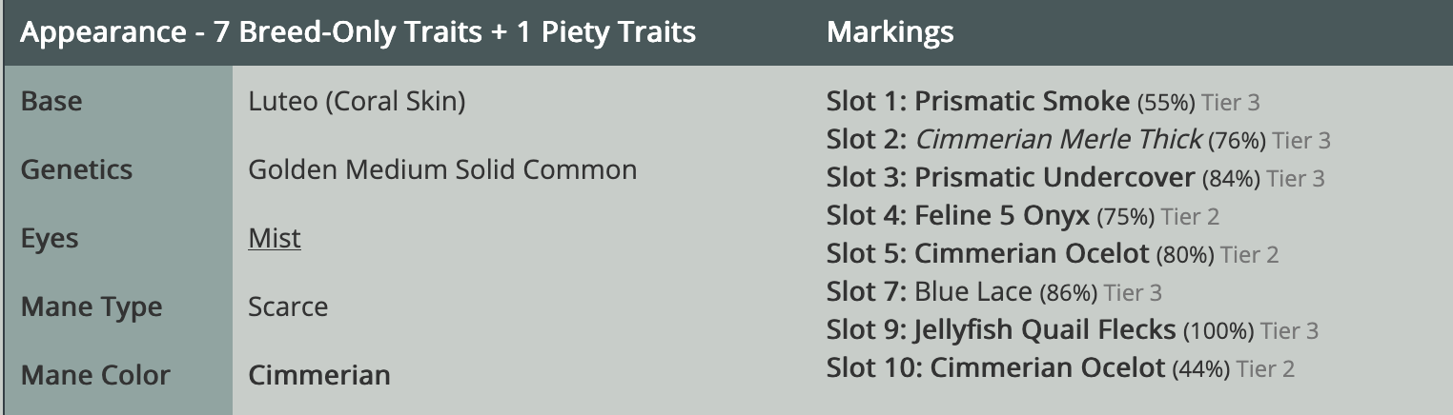
Task: Select Slot 2 Cimmerian Merle Thick marking
Action: point(1078,139)
